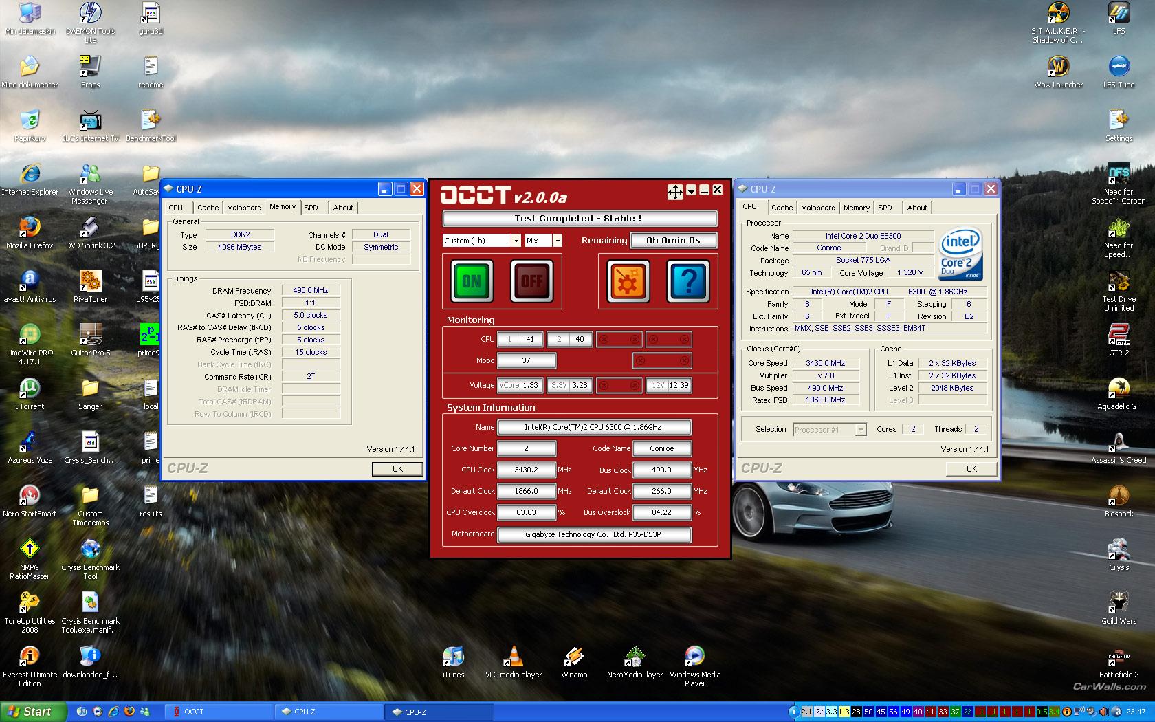Click the Motherboard name field in OCCT
The height and width of the screenshot is (722, 1155).
pyautogui.click(x=594, y=534)
